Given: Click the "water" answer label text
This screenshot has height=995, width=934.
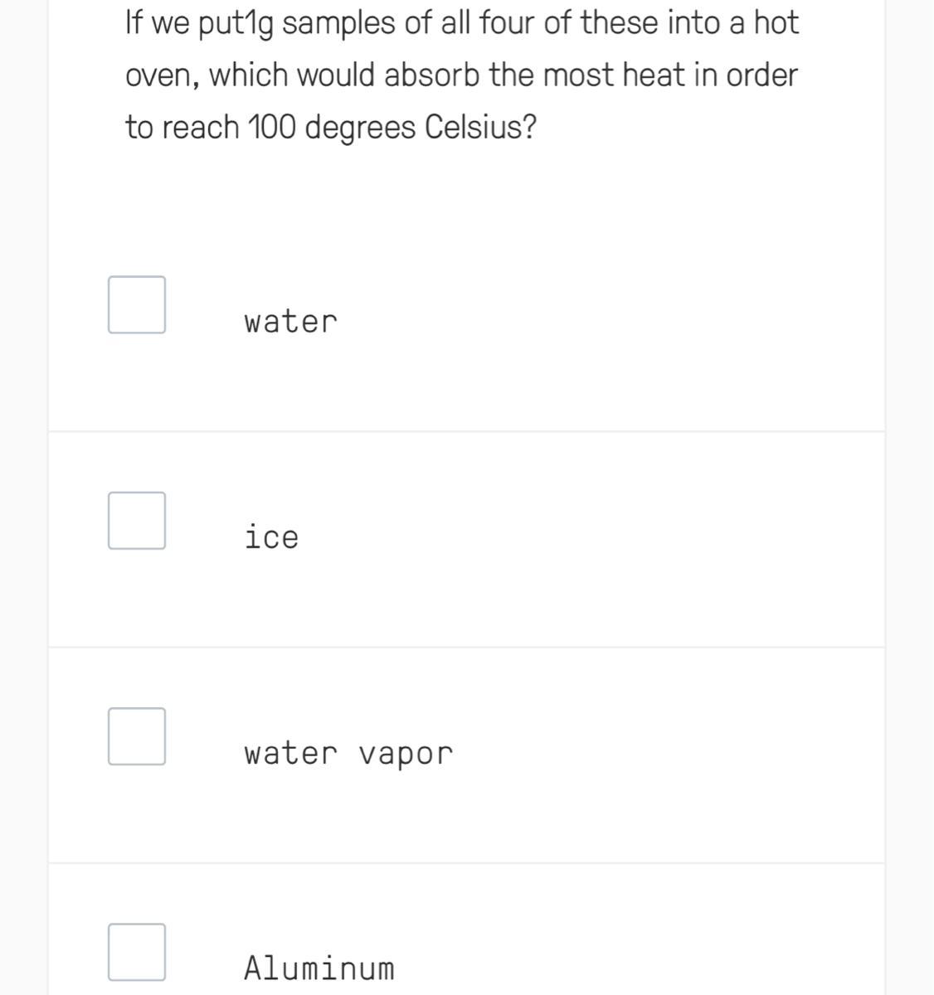Looking at the screenshot, I should 291,322.
